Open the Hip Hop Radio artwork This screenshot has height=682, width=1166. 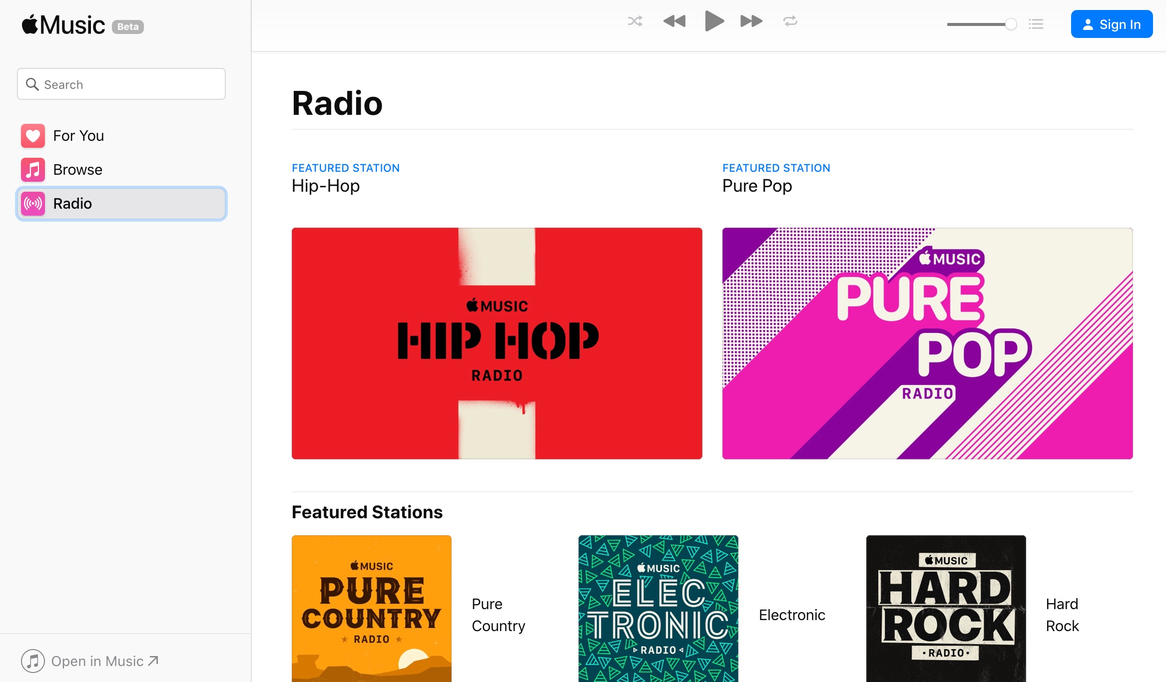pos(497,343)
